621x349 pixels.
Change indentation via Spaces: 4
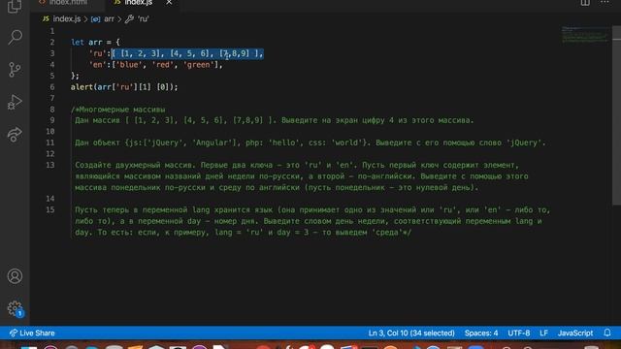[481, 333]
